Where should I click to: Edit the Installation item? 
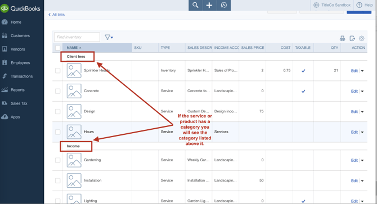354,181
